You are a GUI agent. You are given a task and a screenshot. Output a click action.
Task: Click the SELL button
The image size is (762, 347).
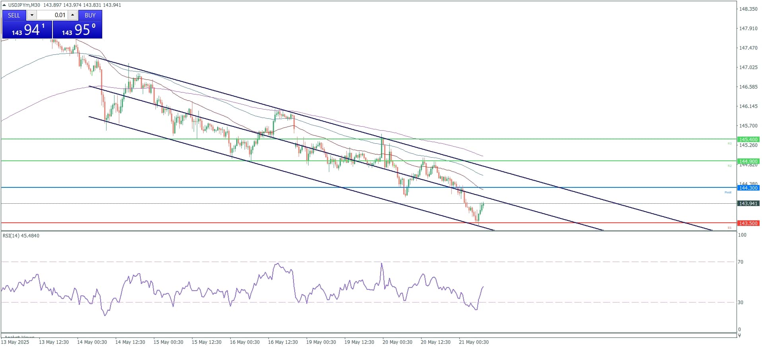(x=14, y=15)
